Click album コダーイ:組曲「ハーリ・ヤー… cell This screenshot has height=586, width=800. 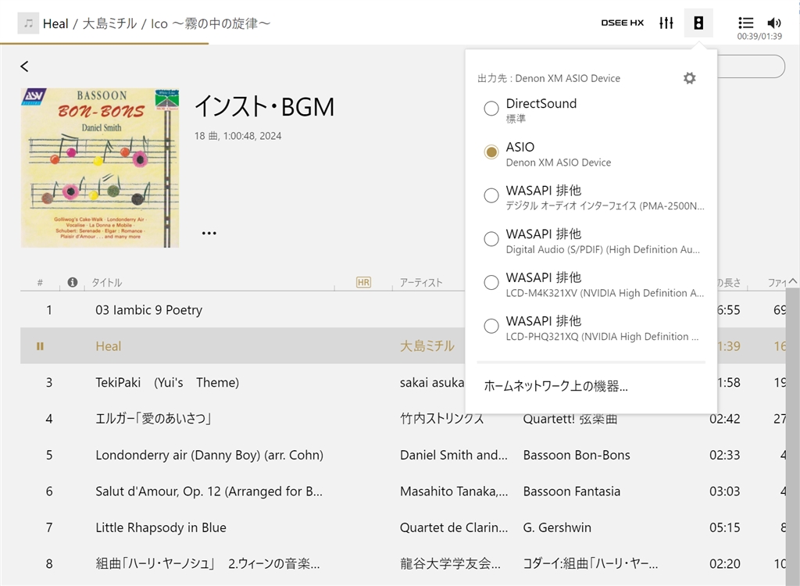point(591,563)
